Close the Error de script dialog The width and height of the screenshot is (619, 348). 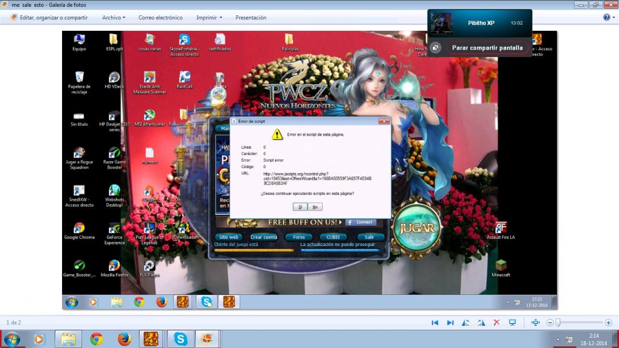(384, 121)
